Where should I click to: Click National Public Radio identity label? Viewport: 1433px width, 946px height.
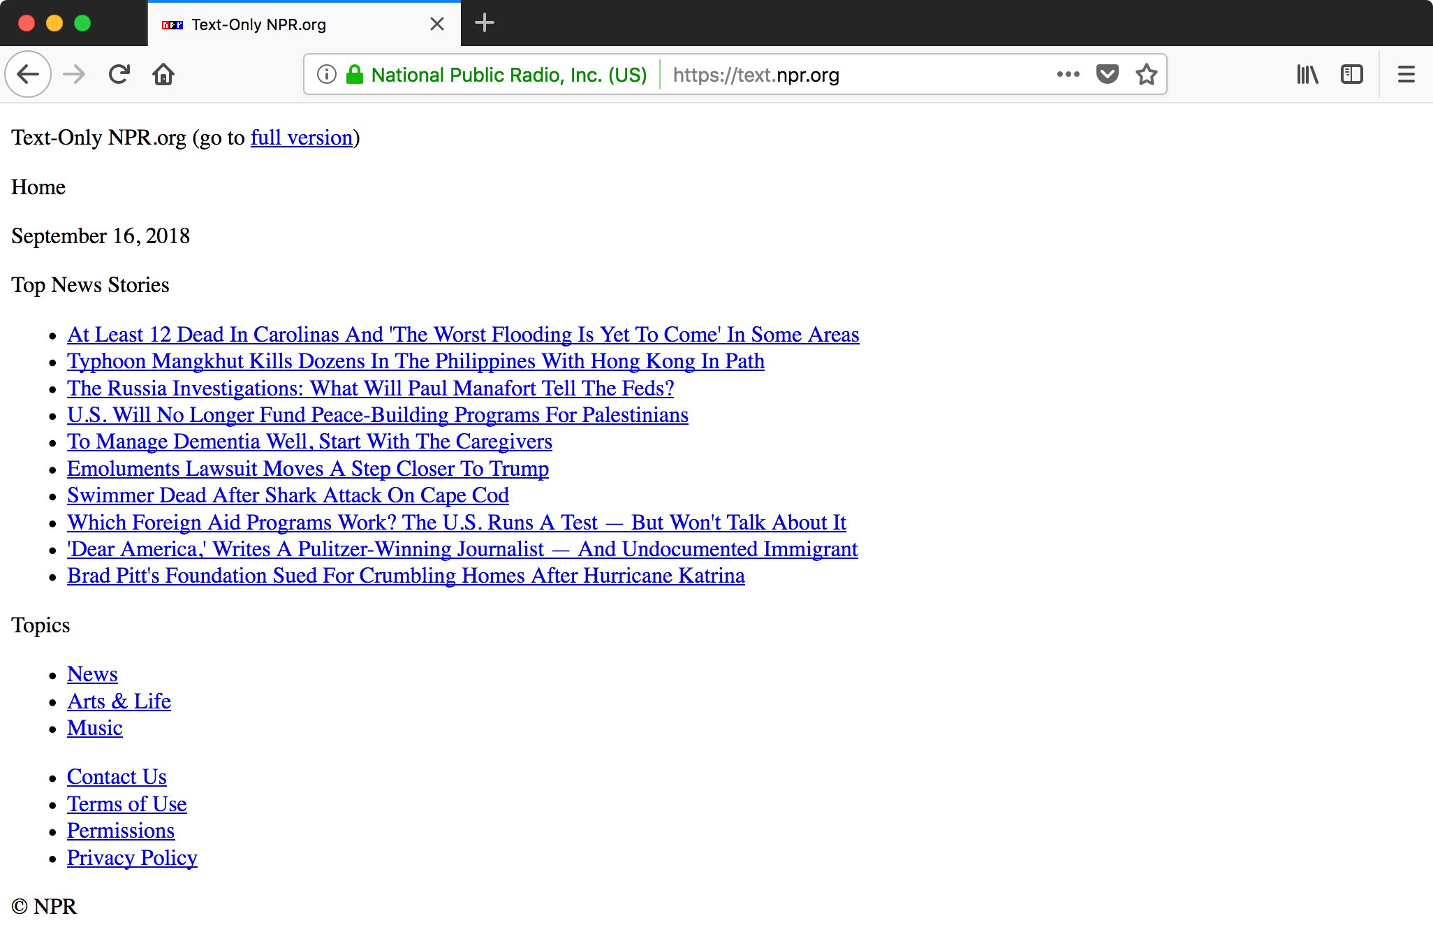[x=509, y=75]
